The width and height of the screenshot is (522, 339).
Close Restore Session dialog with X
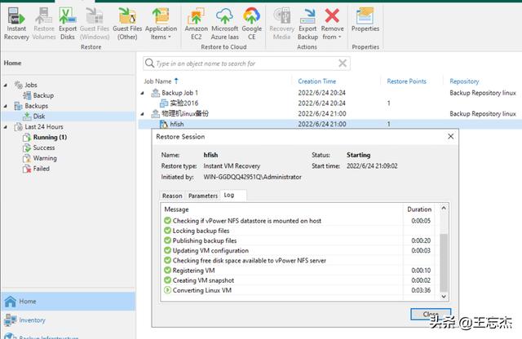[450, 136]
